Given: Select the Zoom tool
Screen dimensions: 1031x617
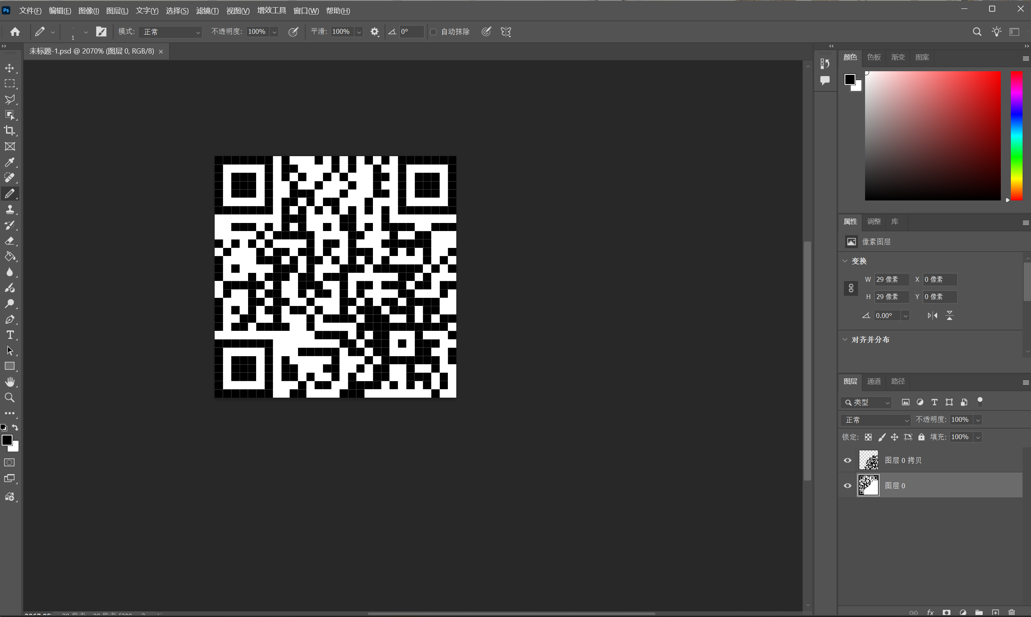Looking at the screenshot, I should 10,398.
